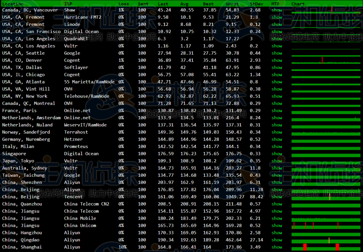Click the Loss column header
Image resolution: width=363 pixels, height=252 pixels.
click(124, 4)
